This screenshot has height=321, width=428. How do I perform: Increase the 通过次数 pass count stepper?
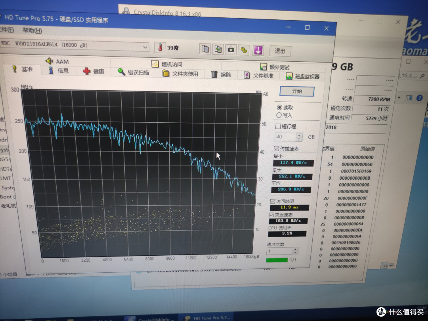point(295,249)
